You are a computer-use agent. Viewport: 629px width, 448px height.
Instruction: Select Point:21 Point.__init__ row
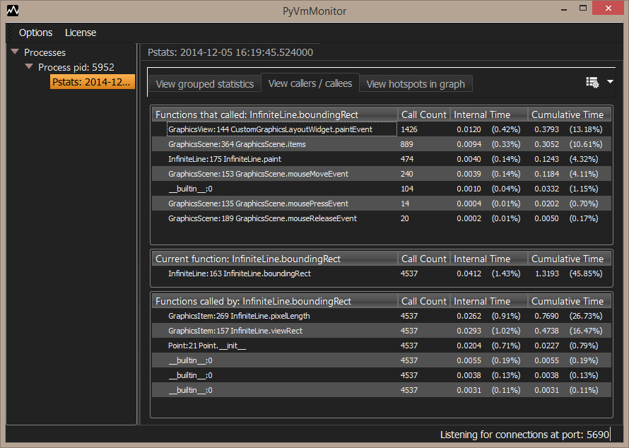click(x=382, y=346)
